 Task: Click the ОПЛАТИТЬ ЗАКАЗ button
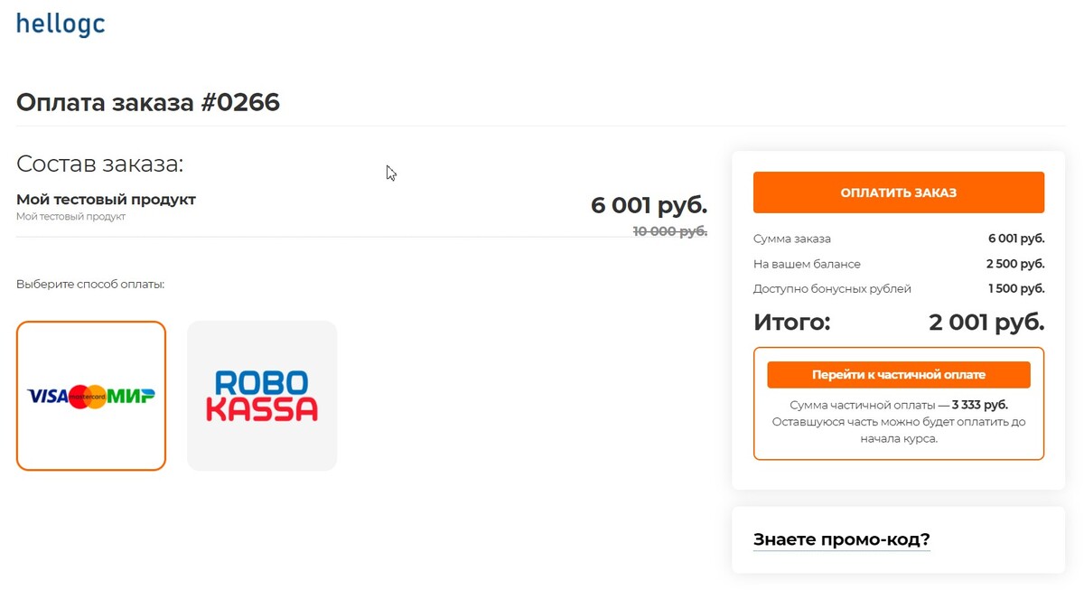(899, 192)
